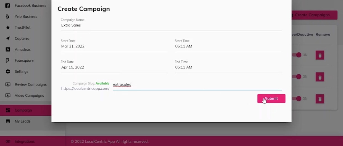The height and width of the screenshot is (146, 343).
Task: Switch off the third campaign toggle
Action: (x=297, y=98)
